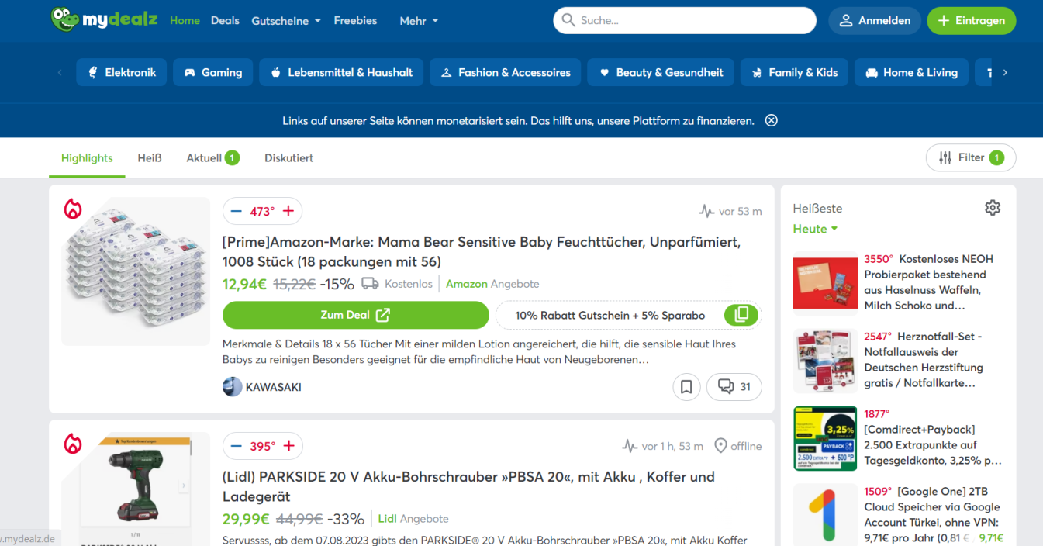This screenshot has width=1043, height=546.
Task: Click into the Suche search field
Action: click(690, 21)
